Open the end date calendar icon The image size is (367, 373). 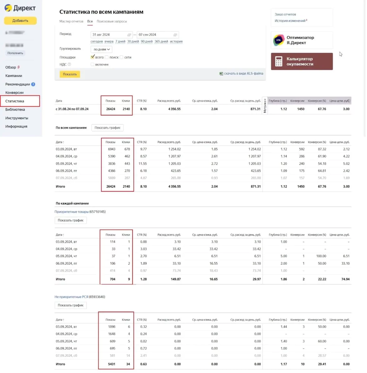[x=175, y=35]
